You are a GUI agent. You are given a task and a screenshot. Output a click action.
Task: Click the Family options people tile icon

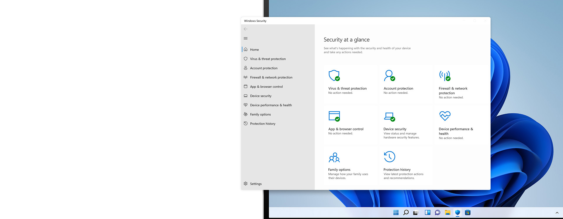tap(334, 157)
